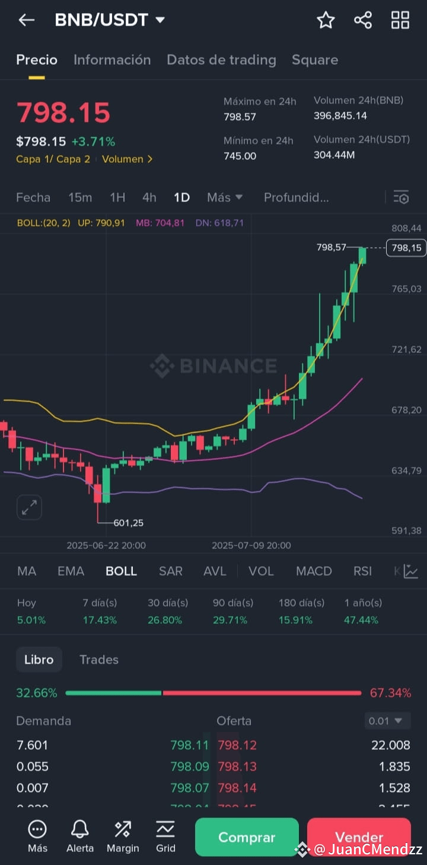Open the BNB/USDT pair selector dropdown
The width and height of the screenshot is (427, 865).
(110, 20)
